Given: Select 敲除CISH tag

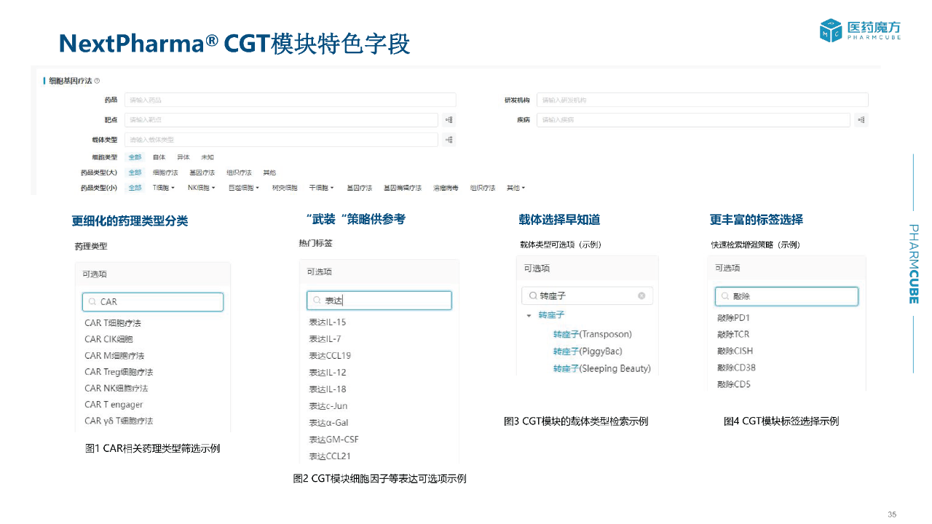Looking at the screenshot, I should coord(735,352).
